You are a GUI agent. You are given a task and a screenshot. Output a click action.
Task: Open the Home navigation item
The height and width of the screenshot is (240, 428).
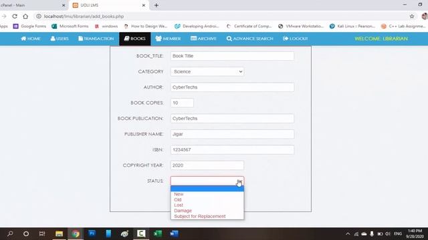[x=31, y=39]
